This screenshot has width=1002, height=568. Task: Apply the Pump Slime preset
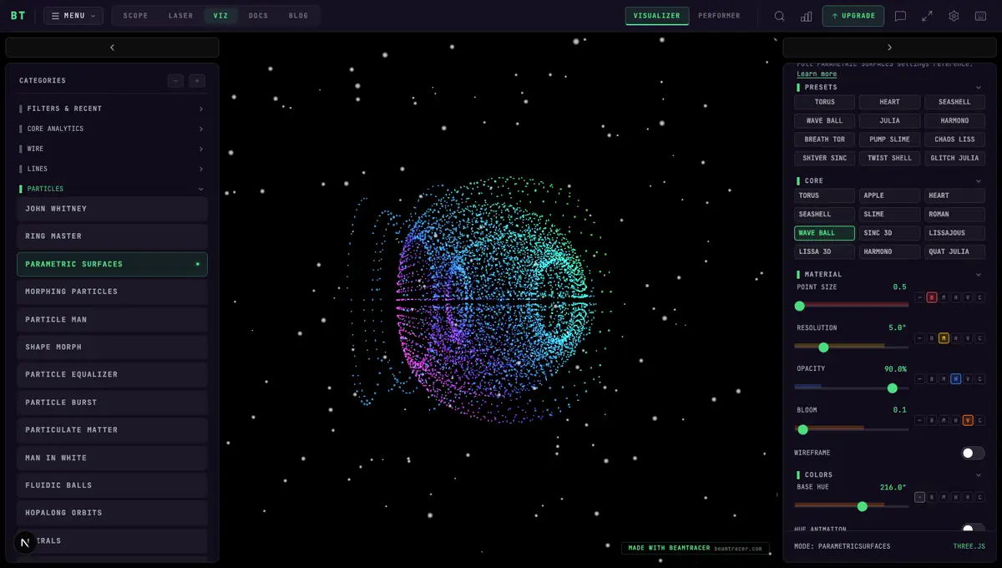[889, 139]
